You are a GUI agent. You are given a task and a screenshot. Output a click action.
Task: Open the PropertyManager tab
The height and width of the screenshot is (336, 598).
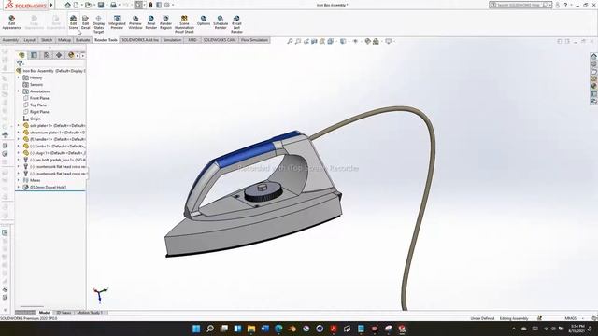[34, 55]
